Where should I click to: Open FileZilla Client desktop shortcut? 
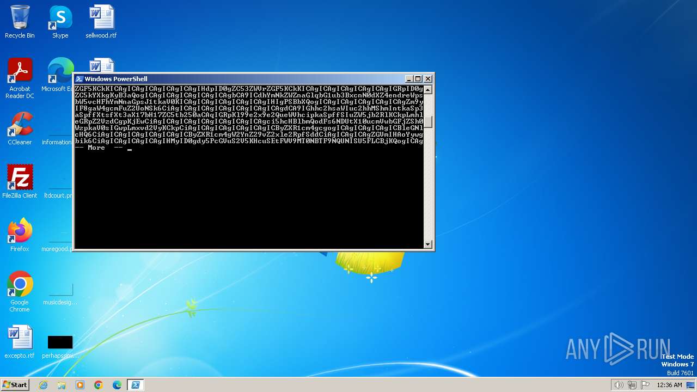[20, 182]
